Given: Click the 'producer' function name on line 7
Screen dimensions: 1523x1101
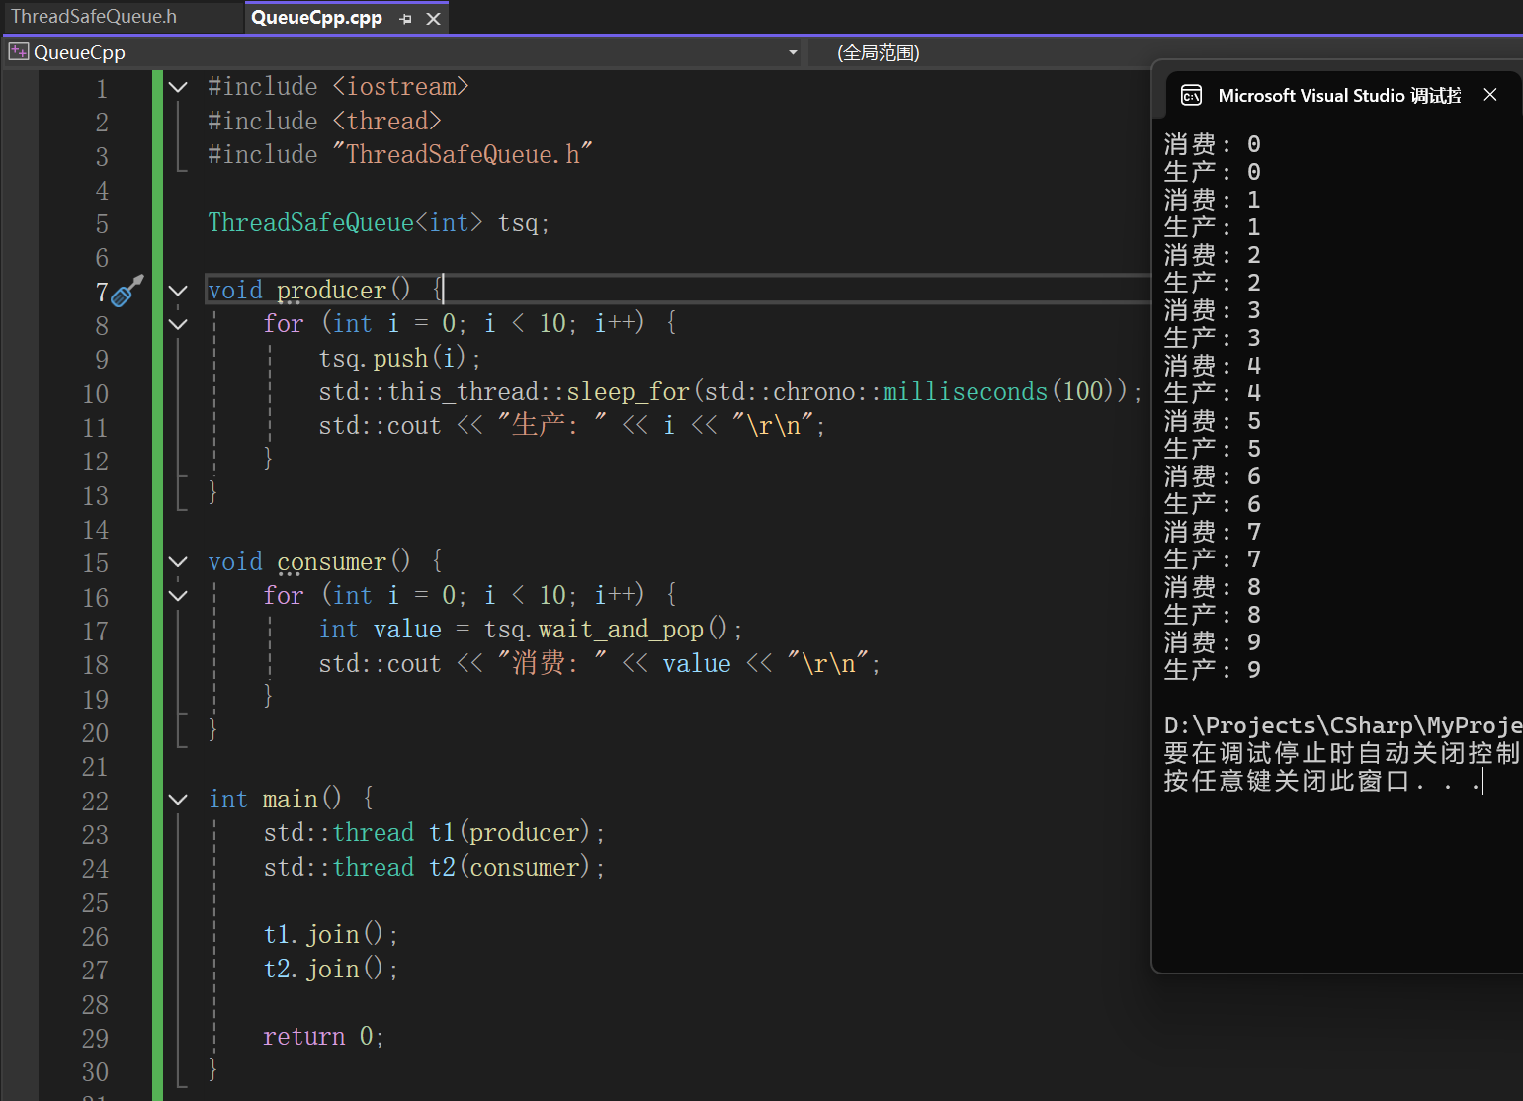Looking at the screenshot, I should coord(331,291).
